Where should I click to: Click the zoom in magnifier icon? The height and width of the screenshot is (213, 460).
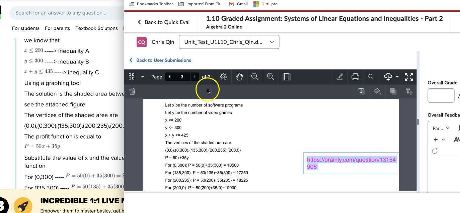point(271,77)
